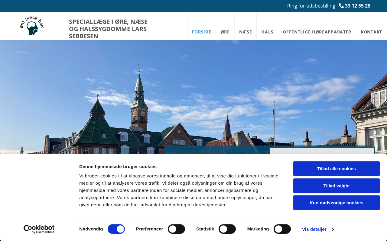Click the Speciallæge Lars Sebbesen site title
Viewport: 387px width, 241px height.
pos(108,29)
